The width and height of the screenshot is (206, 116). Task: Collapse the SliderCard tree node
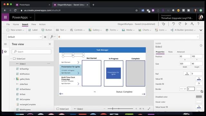tap(11, 59)
